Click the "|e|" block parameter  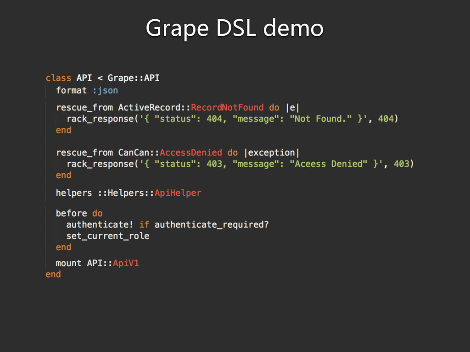tap(292, 107)
